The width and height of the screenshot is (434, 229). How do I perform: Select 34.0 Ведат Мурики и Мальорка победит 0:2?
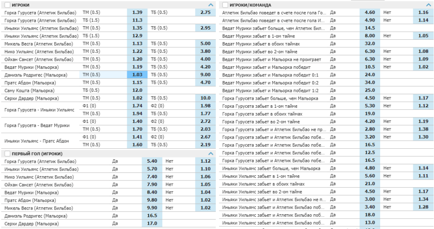pos(370,82)
